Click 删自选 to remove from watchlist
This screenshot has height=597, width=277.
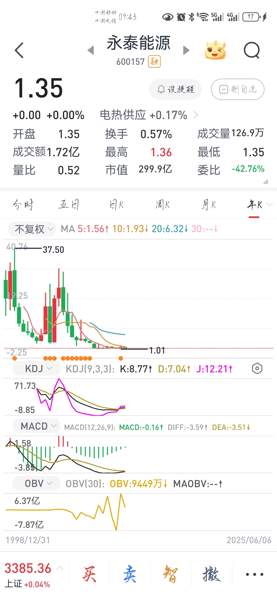point(238,89)
